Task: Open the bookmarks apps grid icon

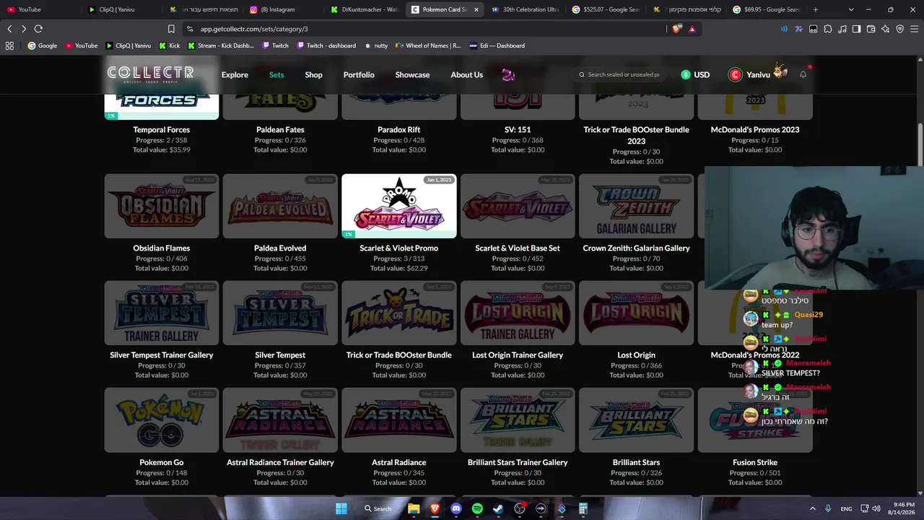Action: coord(9,45)
